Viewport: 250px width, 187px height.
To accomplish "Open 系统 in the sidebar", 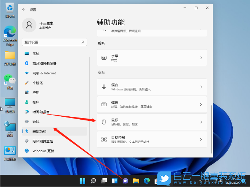I will [54, 54].
